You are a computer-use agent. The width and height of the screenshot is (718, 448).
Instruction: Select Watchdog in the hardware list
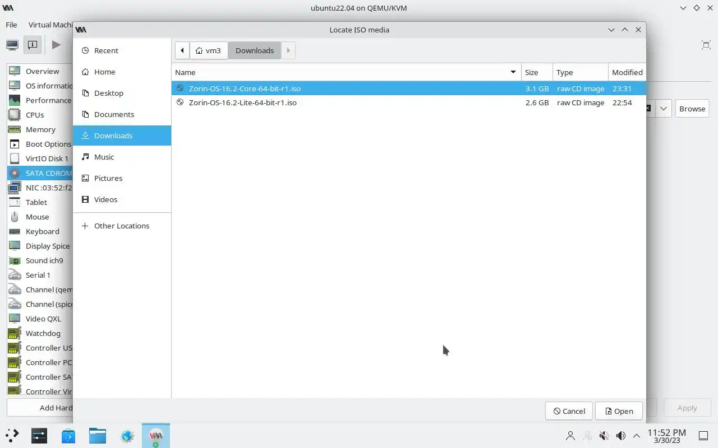tap(40, 333)
